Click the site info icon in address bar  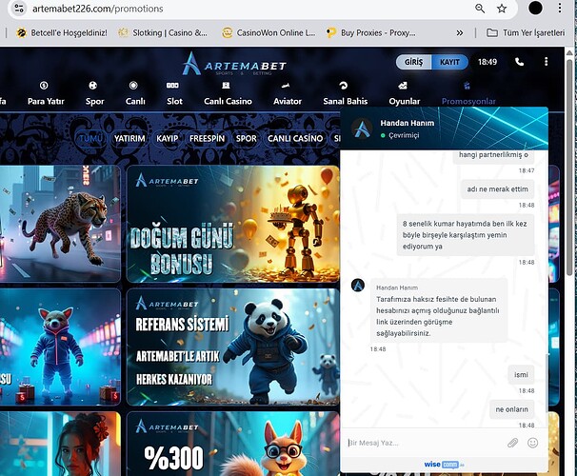click(x=19, y=9)
